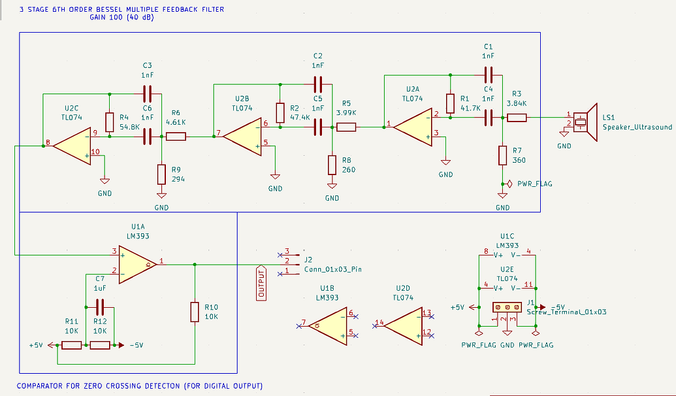Click the J1 Screw_Terminal_01x03 connector
This screenshot has width=676, height=396.
click(506, 306)
